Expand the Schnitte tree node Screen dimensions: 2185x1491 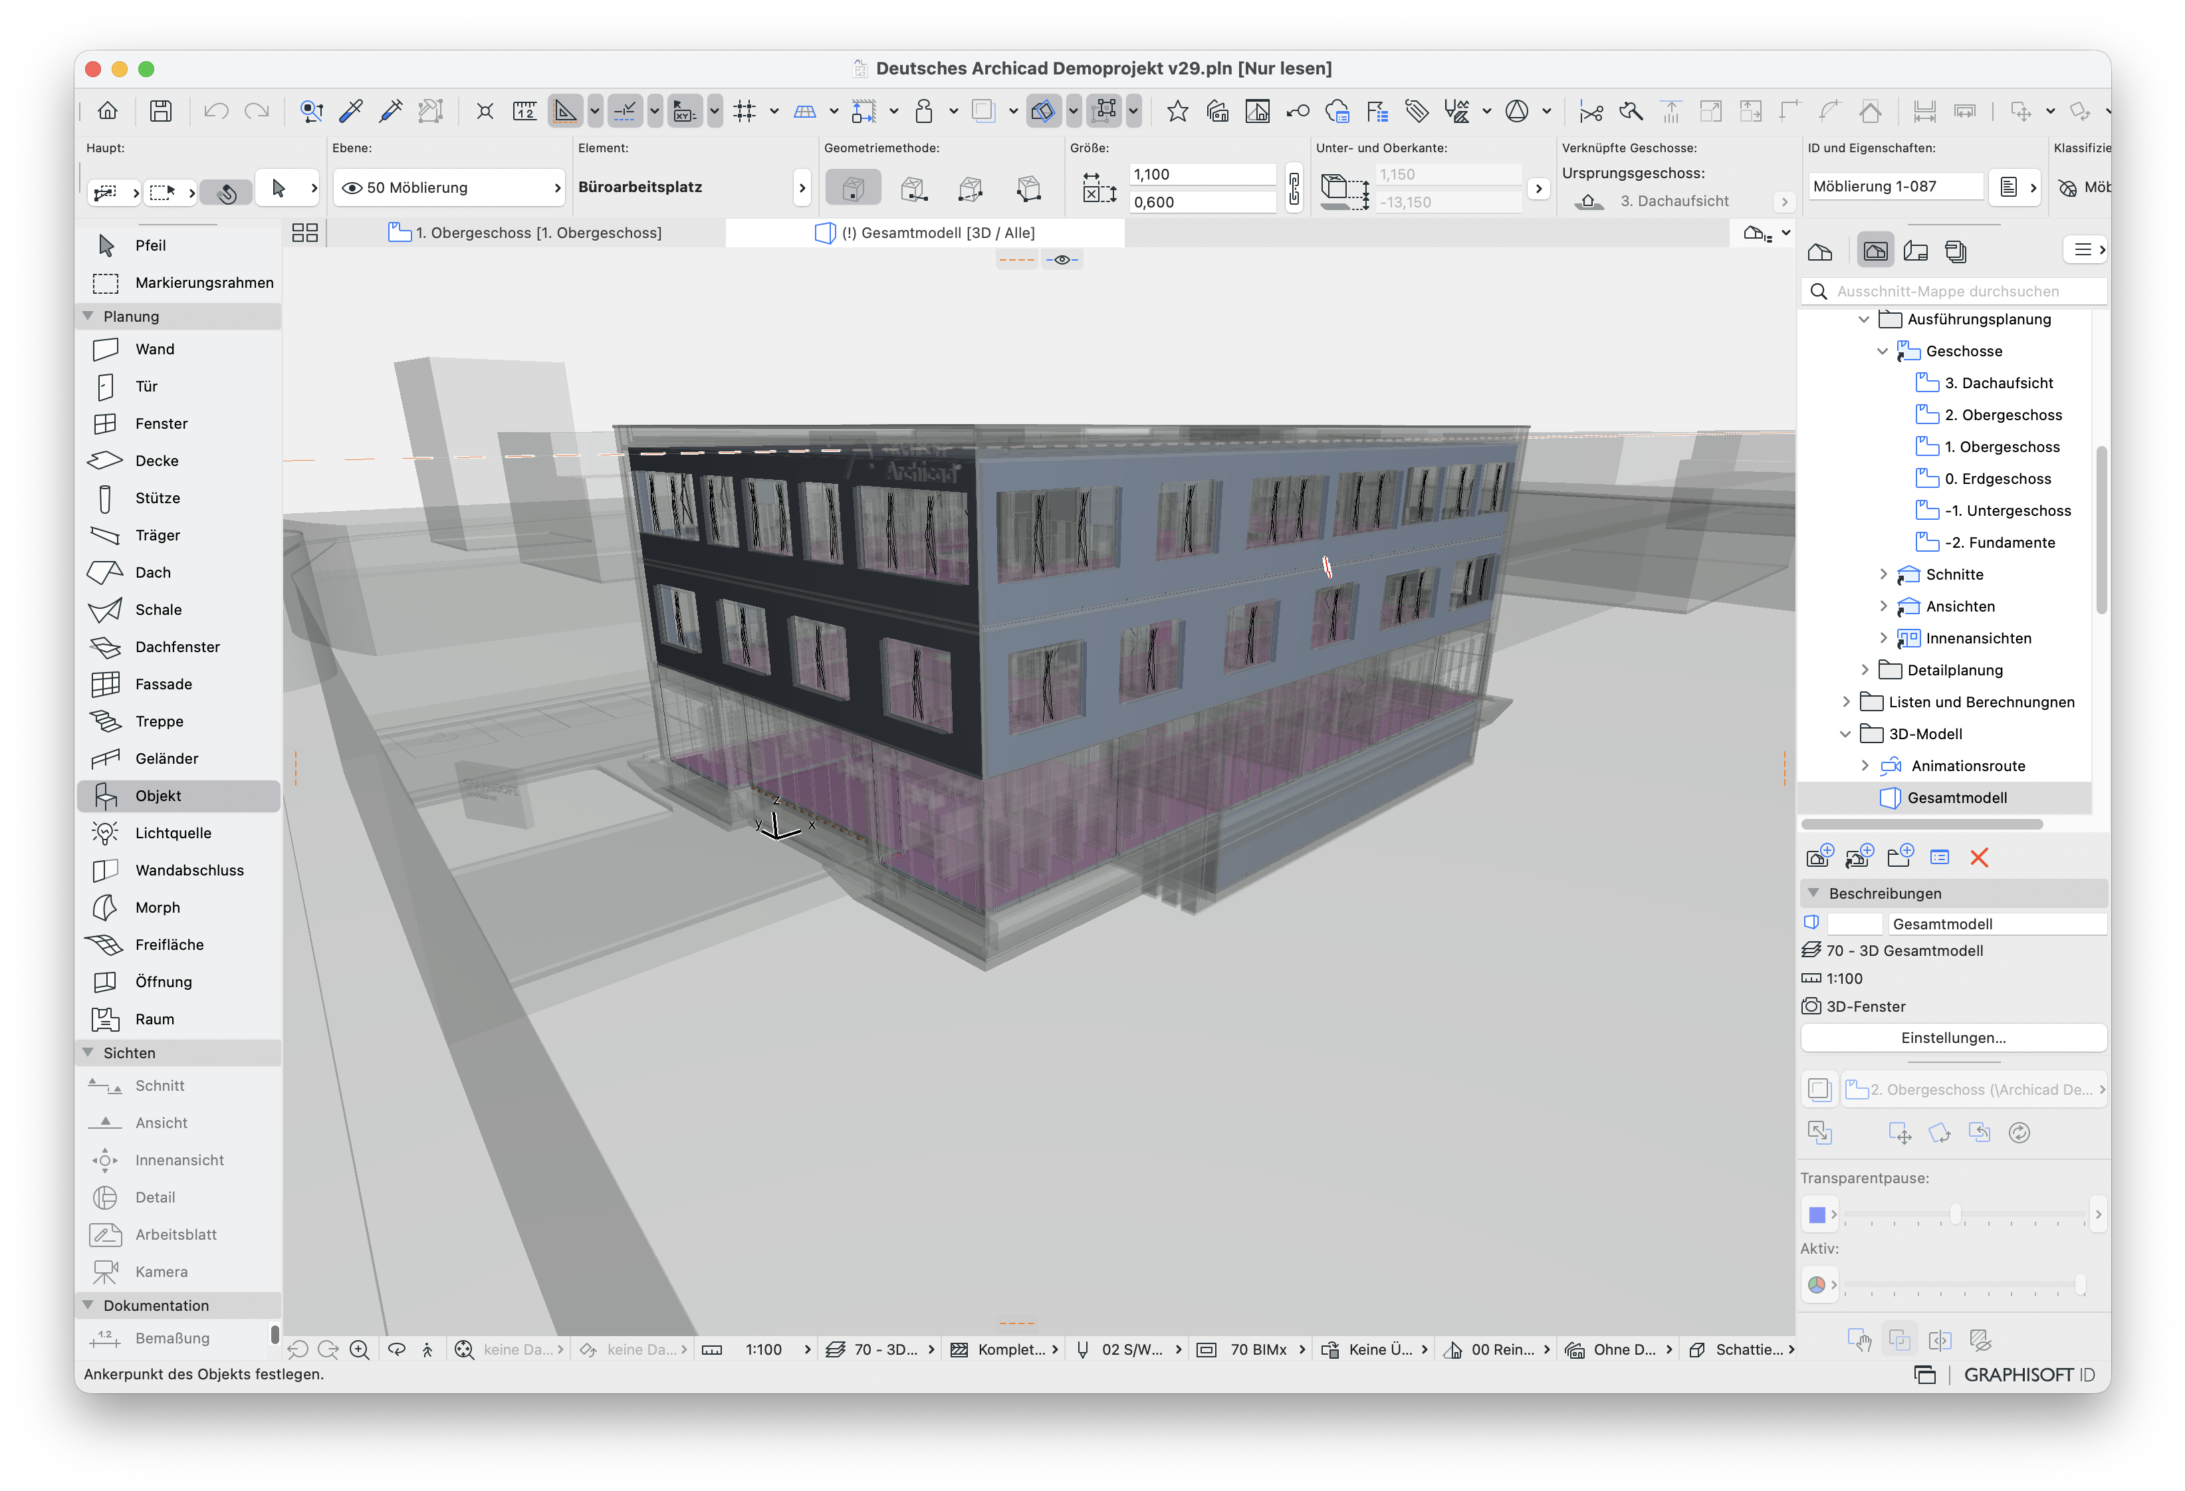[x=1883, y=574]
